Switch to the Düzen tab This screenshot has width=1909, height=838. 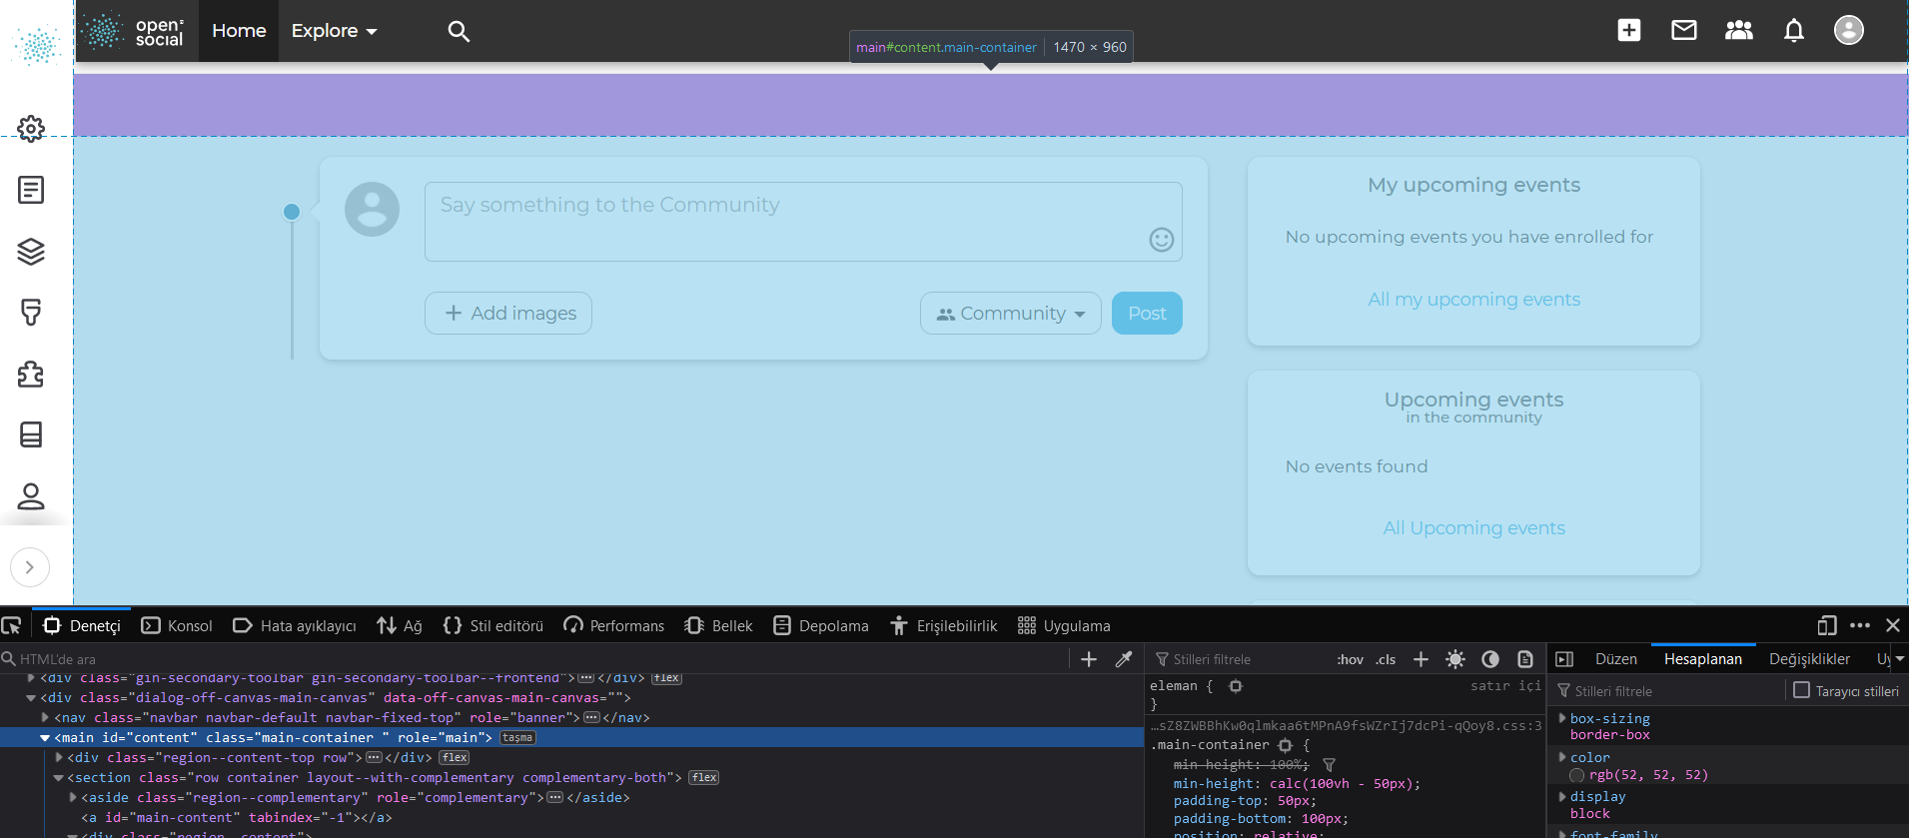[x=1615, y=659]
